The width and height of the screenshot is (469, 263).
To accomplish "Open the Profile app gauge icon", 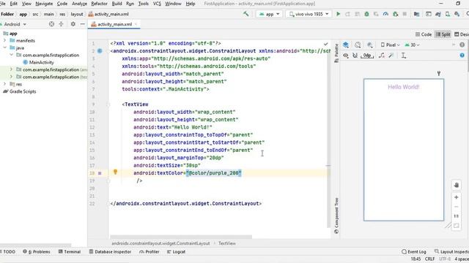I will pos(385,14).
